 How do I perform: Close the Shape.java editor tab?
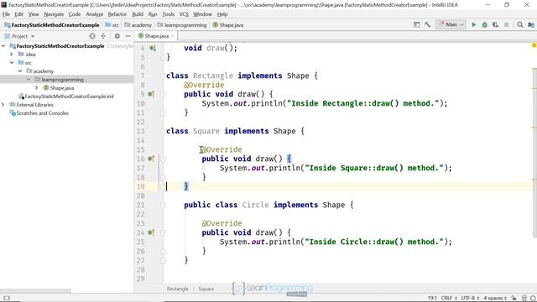click(x=173, y=36)
